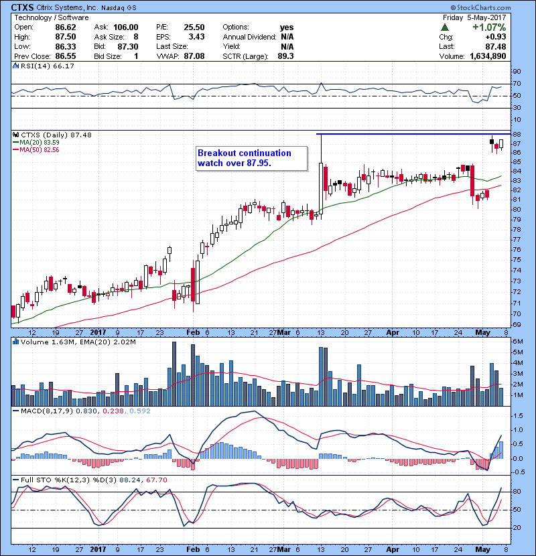Click the 69 label on price axis
This screenshot has width=536, height=556.
tap(517, 324)
